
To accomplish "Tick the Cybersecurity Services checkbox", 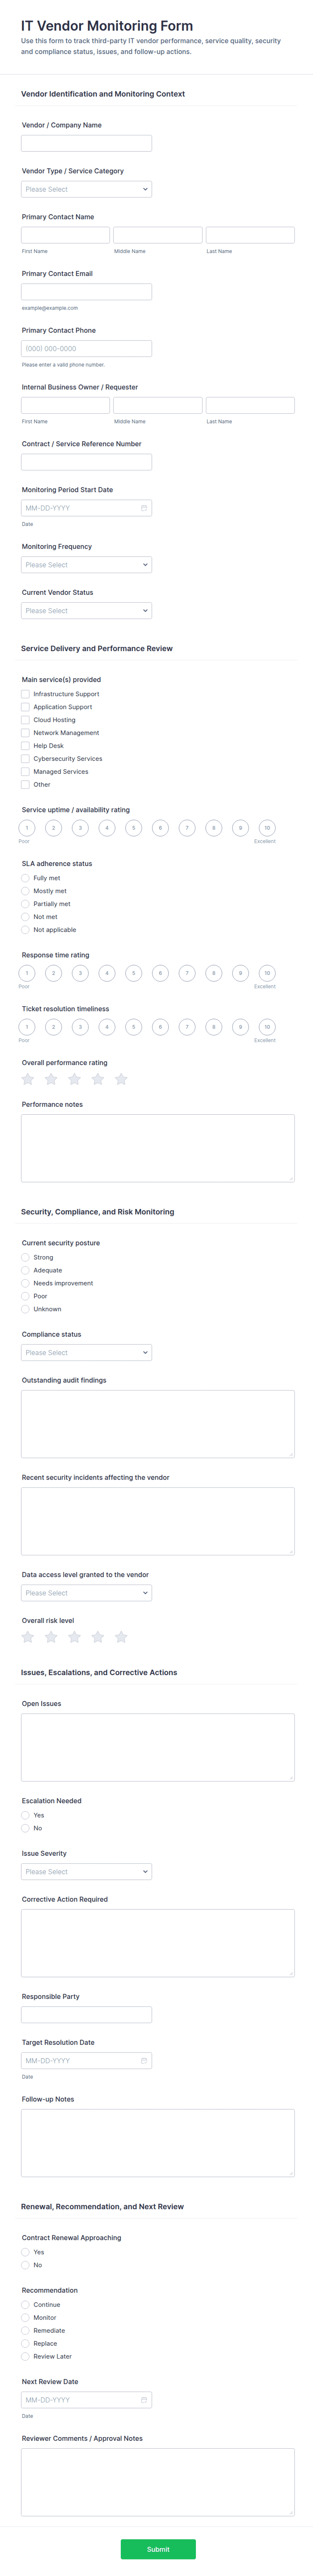I will (x=25, y=759).
